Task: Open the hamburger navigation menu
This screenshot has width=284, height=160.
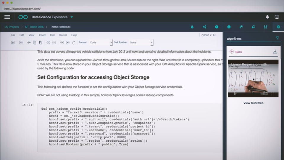Action: coord(7,17)
